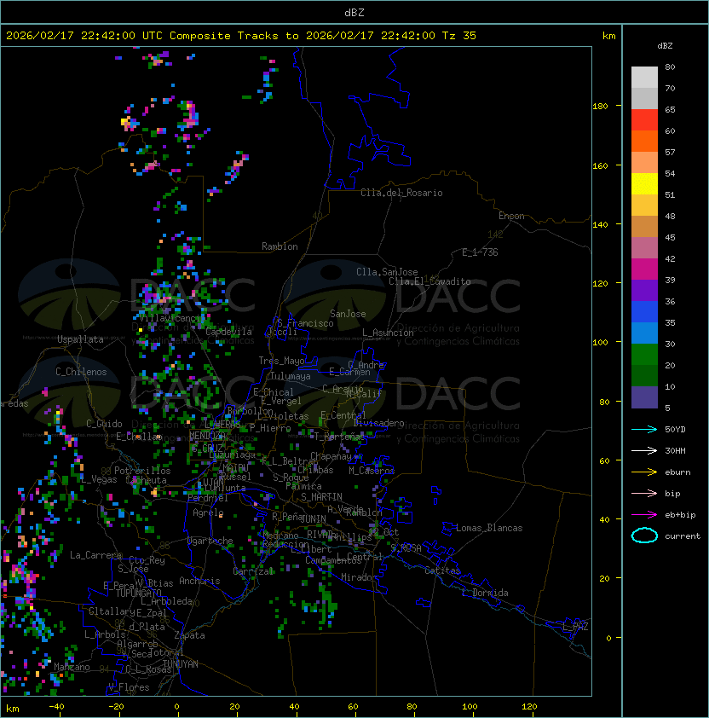Click the '120' tick on horizontal km axis
The image size is (709, 718).
529,707
